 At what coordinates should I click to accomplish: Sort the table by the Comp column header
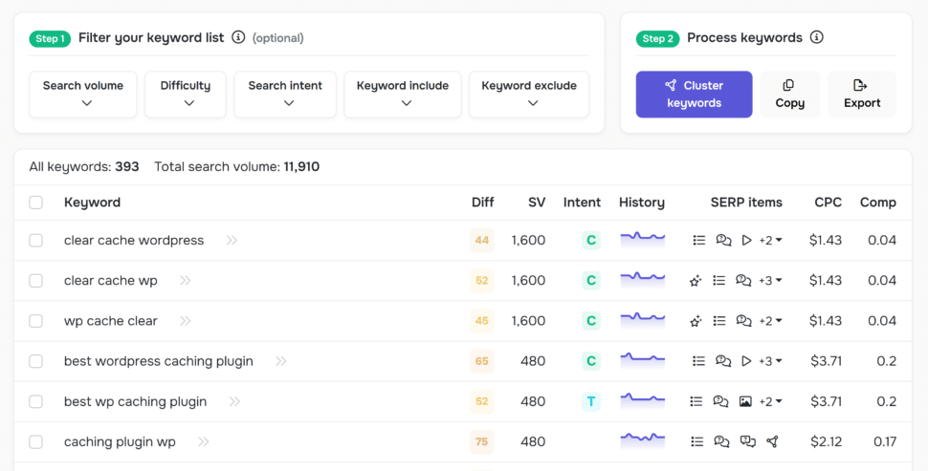[877, 203]
